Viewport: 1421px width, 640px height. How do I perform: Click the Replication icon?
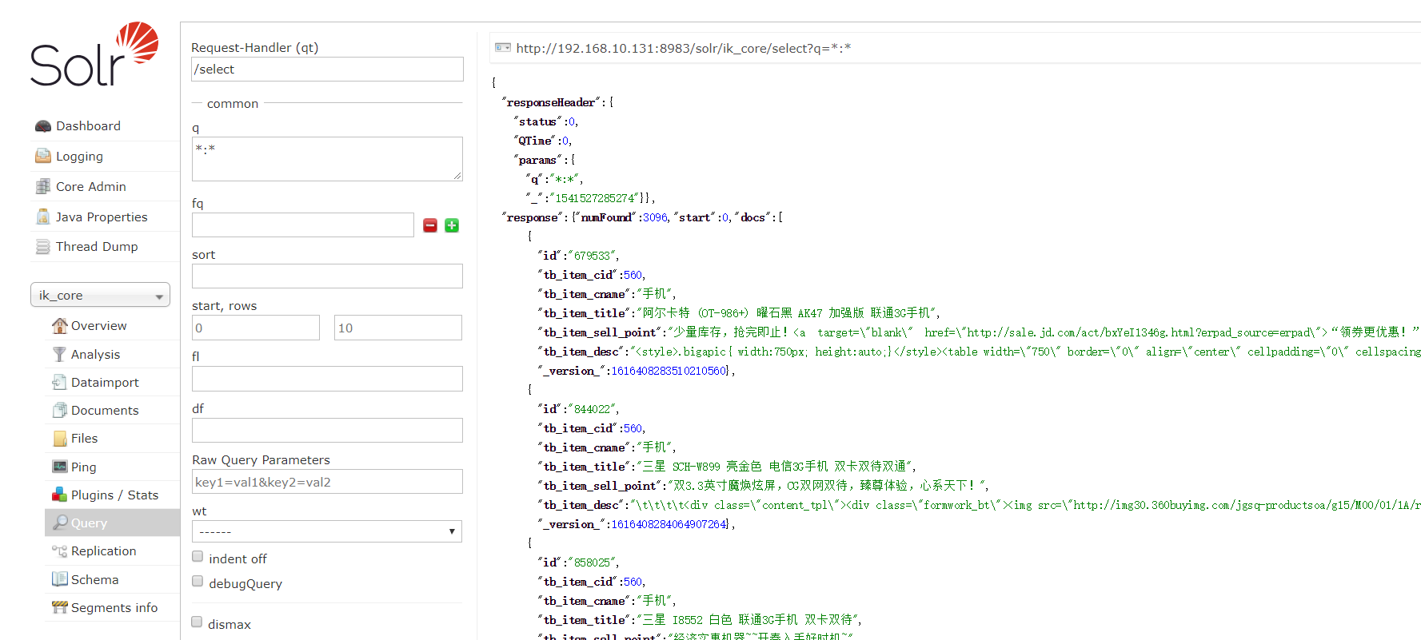pyautogui.click(x=60, y=551)
